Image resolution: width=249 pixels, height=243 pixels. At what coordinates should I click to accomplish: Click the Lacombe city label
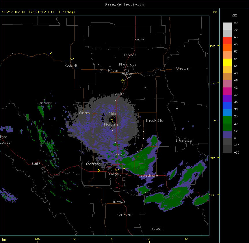[x=130, y=55]
